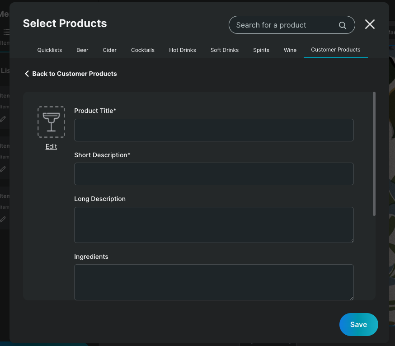Select the Quicklists tab
The height and width of the screenshot is (346, 395).
pyautogui.click(x=49, y=50)
